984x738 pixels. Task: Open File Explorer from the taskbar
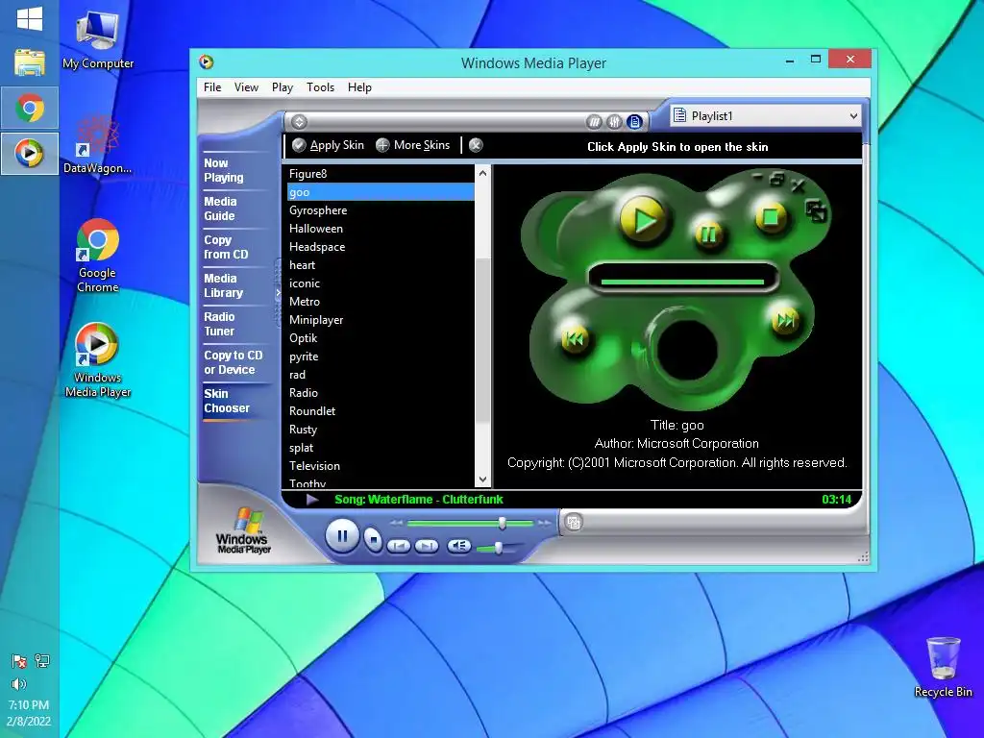[x=30, y=62]
